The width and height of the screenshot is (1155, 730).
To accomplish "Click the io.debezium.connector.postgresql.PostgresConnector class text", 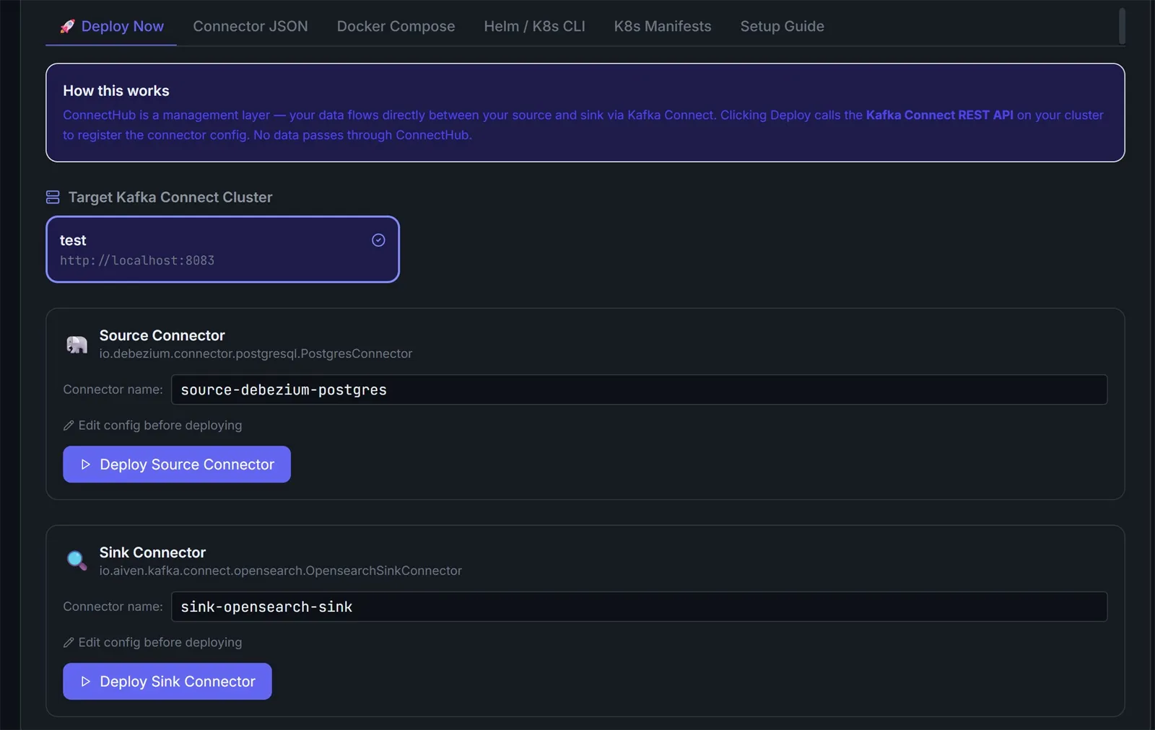I will click(256, 353).
